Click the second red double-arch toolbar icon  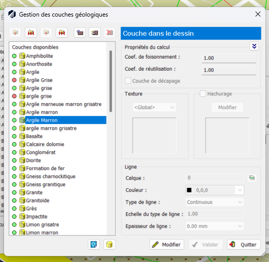coord(62,33)
